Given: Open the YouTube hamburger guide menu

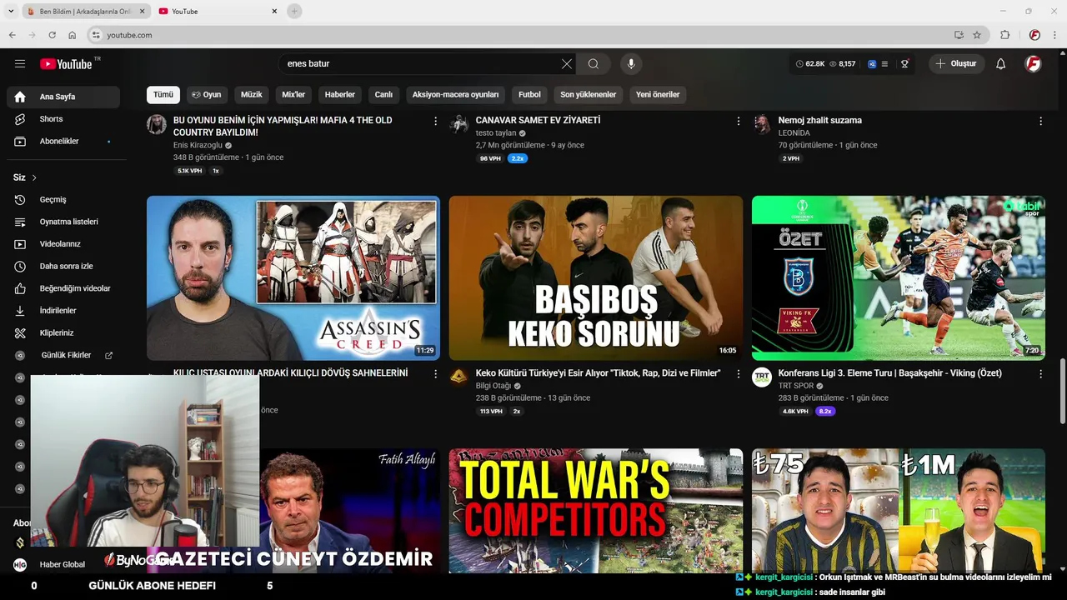Looking at the screenshot, I should click(20, 64).
